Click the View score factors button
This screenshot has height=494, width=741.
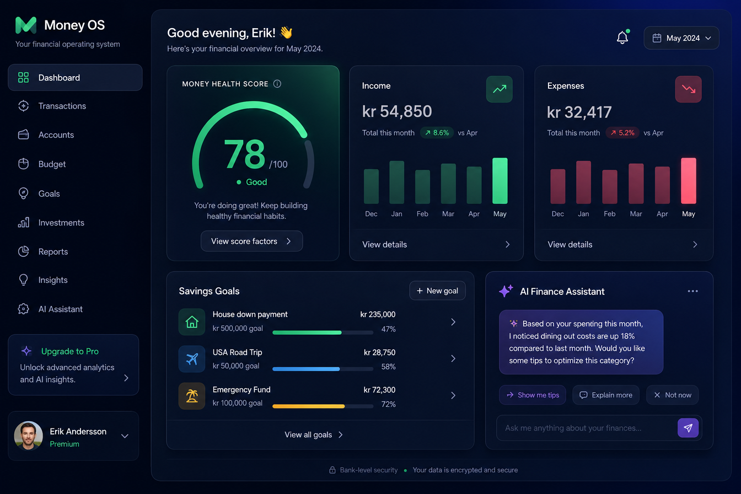point(251,241)
